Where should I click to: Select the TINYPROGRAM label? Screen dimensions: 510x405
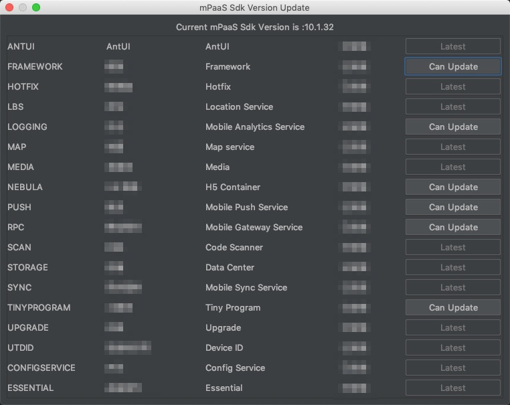(39, 307)
